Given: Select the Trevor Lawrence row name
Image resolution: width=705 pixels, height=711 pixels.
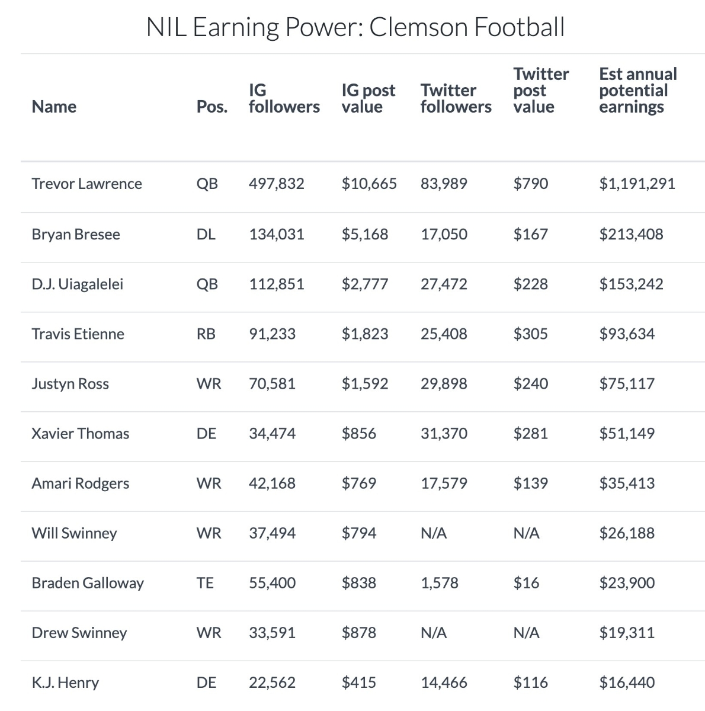Looking at the screenshot, I should coord(86,184).
